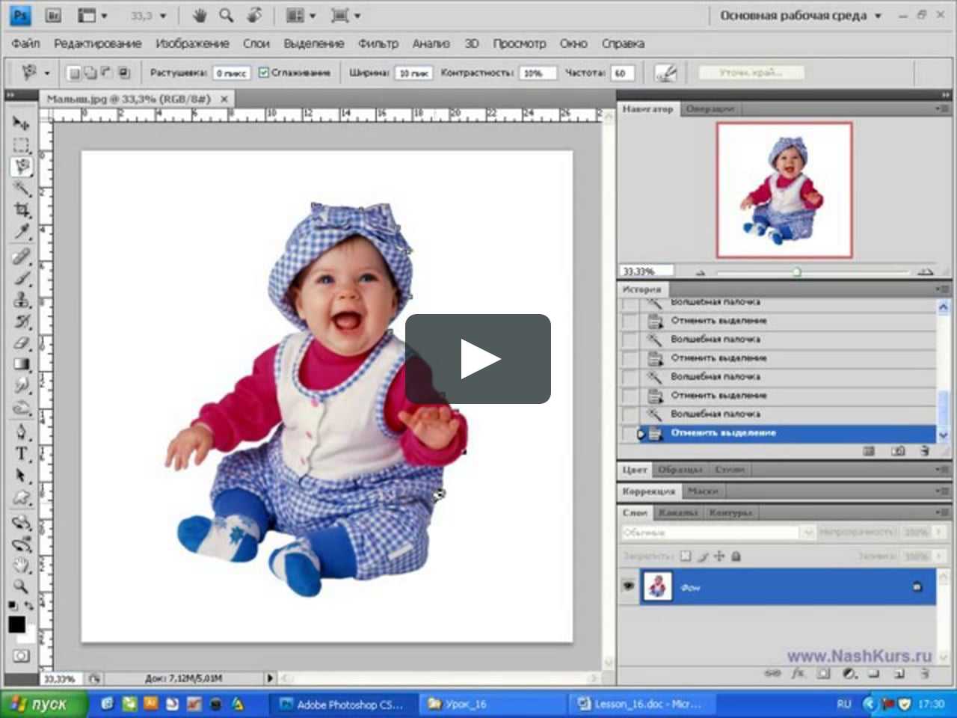Open the Урок_16 taskbar folder button
The image size is (957, 718).
coord(493,704)
